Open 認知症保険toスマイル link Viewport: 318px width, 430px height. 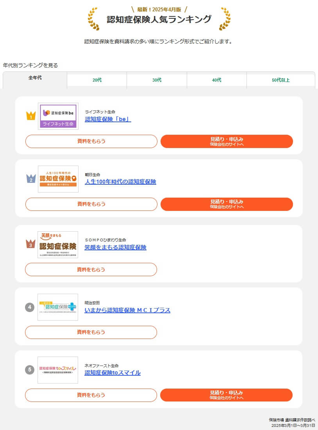click(x=113, y=373)
